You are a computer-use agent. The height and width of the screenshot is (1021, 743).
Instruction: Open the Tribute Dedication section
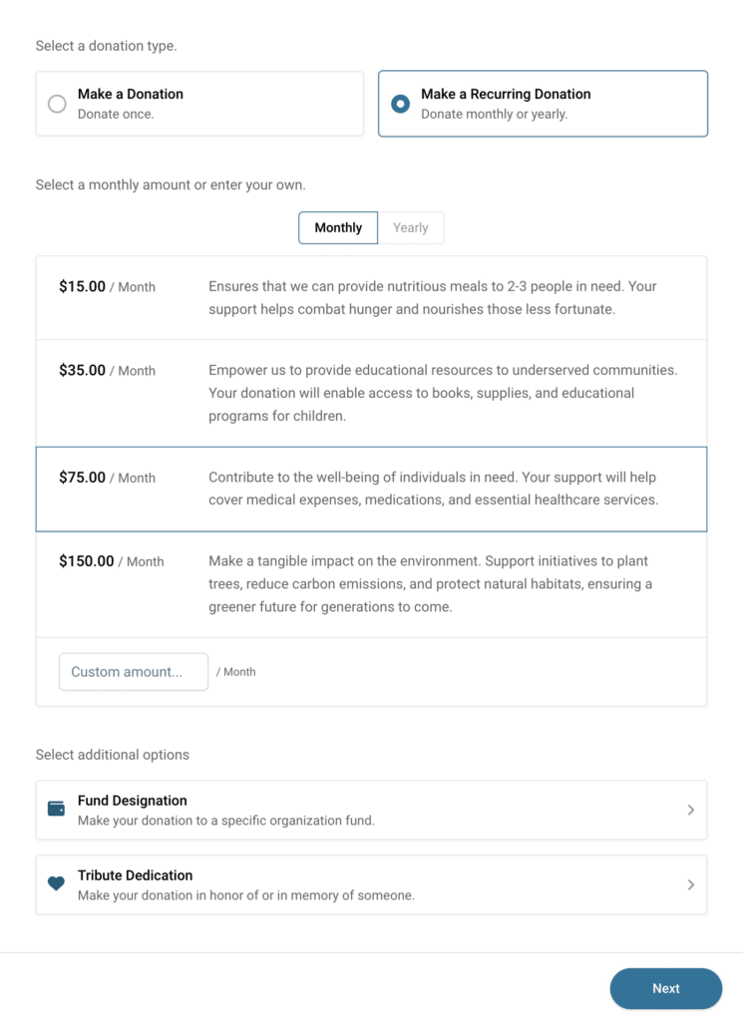[371, 884]
